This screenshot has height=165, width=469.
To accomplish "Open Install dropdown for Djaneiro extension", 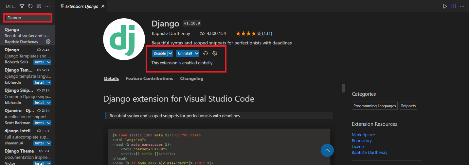I will [x=49, y=123].
